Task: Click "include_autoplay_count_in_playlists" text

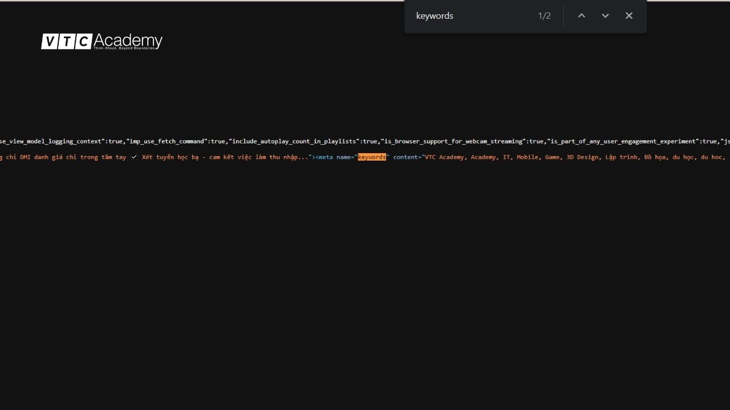Action: (295, 141)
